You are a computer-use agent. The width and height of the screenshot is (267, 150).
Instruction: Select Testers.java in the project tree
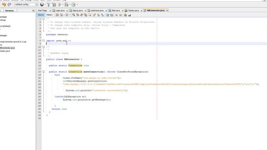[5, 51]
